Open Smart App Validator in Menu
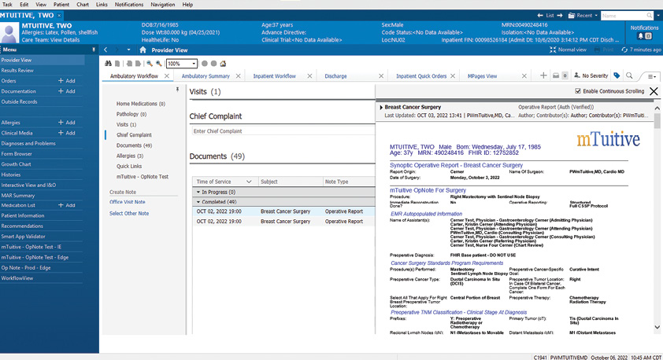Viewport: 663px width, 360px height. coord(24,237)
